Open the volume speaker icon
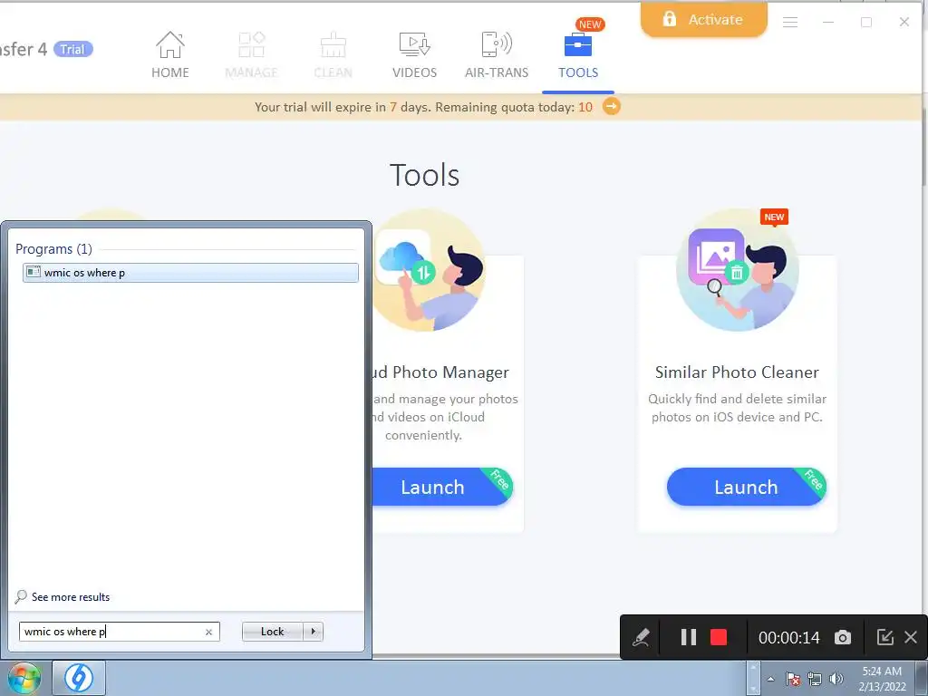Screen dimensions: 928x696 pyautogui.click(x=836, y=679)
